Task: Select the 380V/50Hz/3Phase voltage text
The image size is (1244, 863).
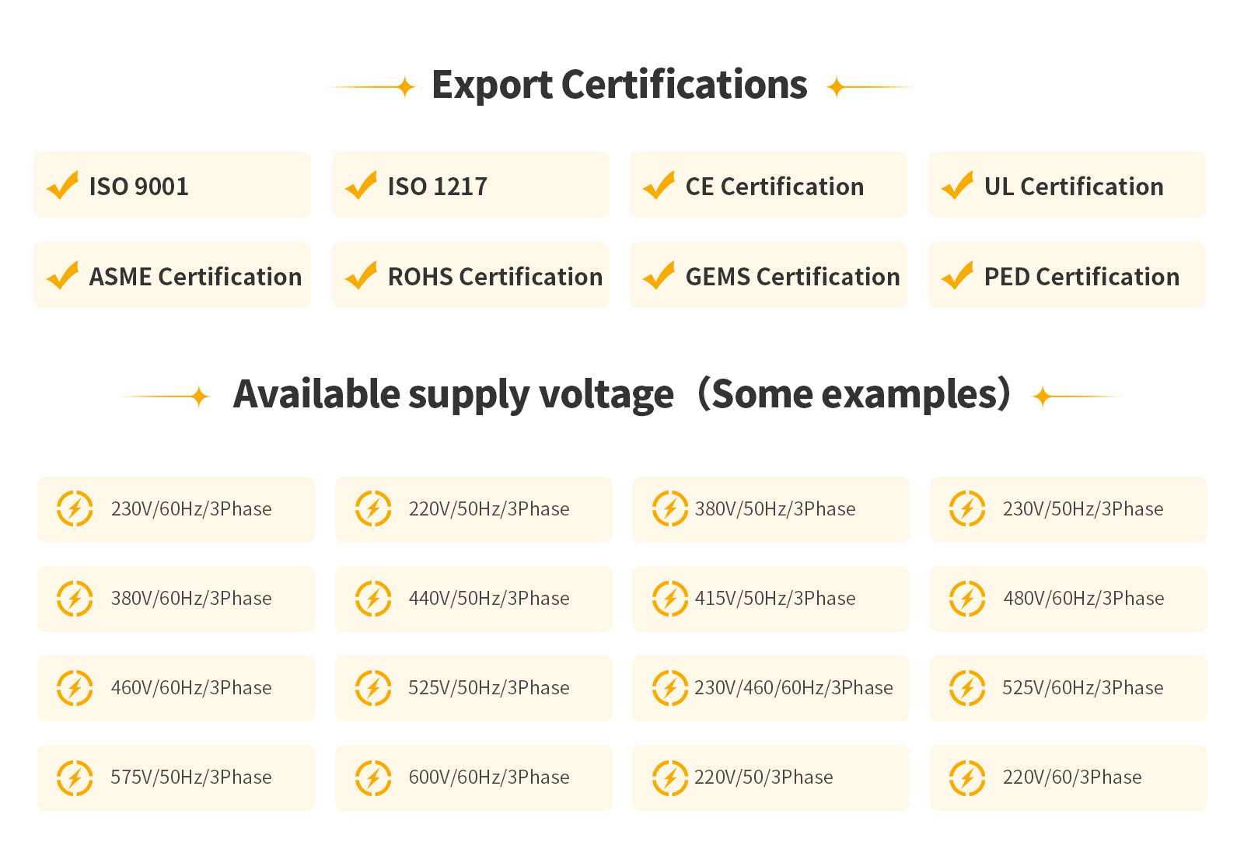Action: 775,509
